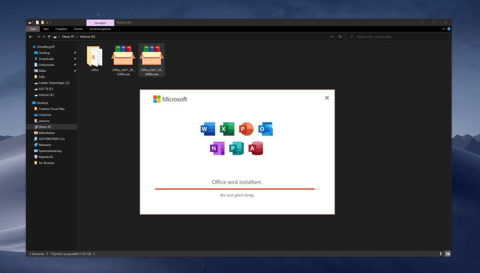The height and width of the screenshot is (273, 480).
Task: Go forward with the forward arrow
Action: 38,36
